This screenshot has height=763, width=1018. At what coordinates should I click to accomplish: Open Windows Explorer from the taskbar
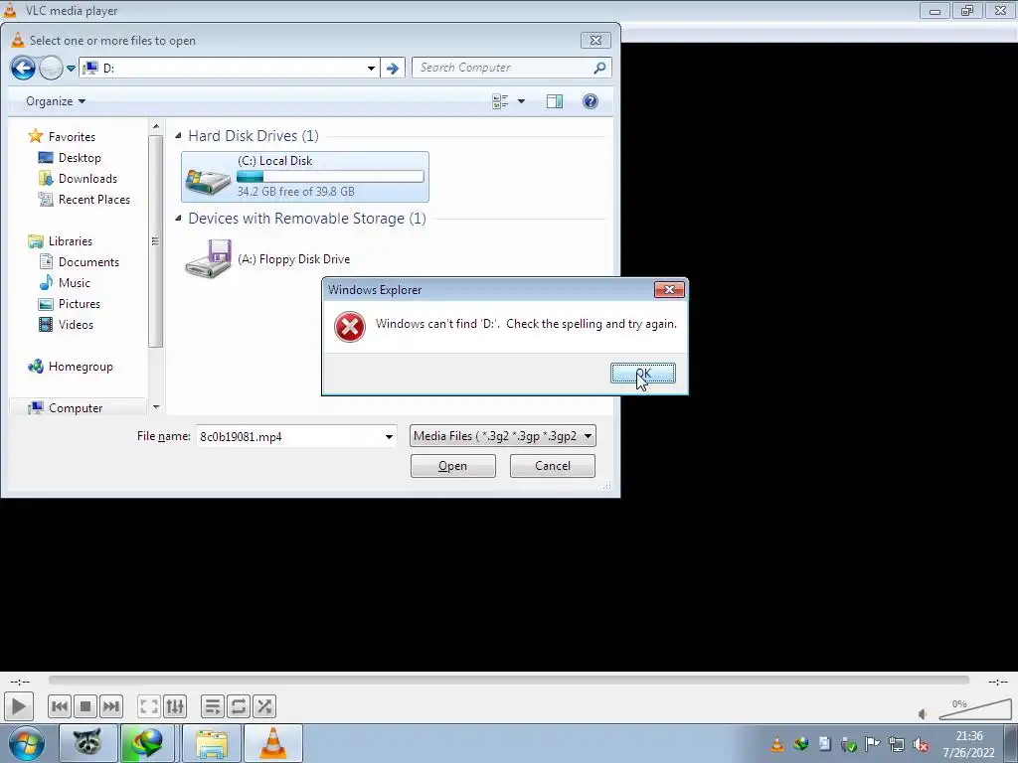(x=212, y=743)
